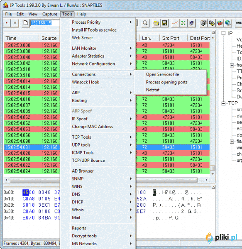The image size is (242, 249).
Task: Start capture with the red play icon
Action: pos(7,23)
